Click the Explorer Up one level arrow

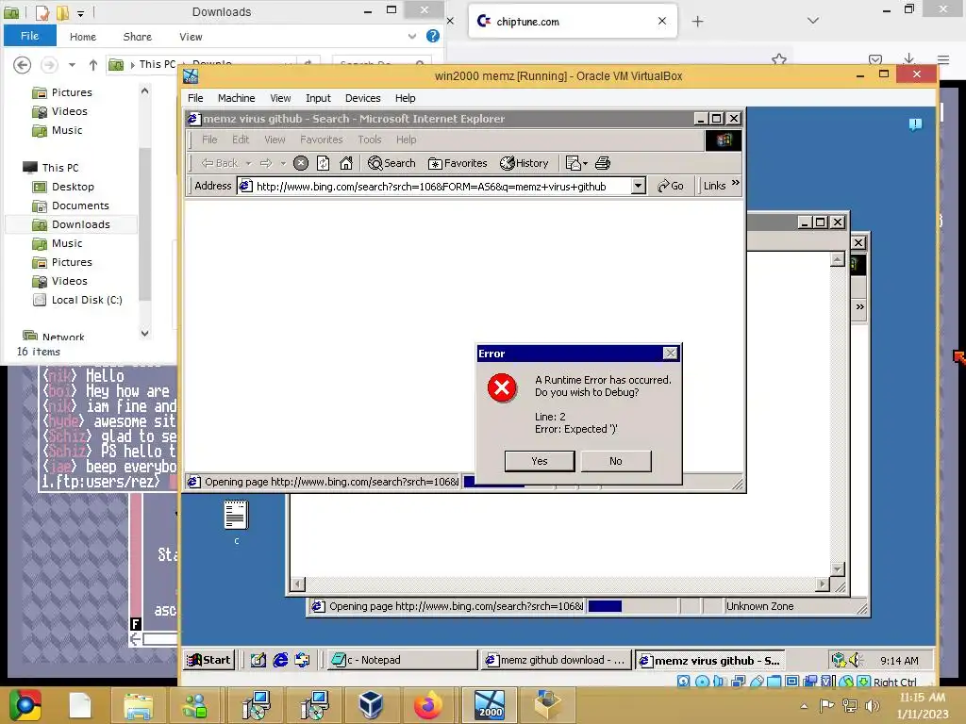[93, 64]
